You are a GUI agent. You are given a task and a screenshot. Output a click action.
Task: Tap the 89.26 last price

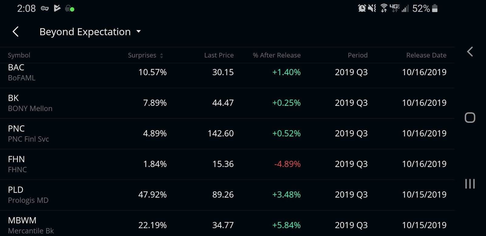pos(223,195)
